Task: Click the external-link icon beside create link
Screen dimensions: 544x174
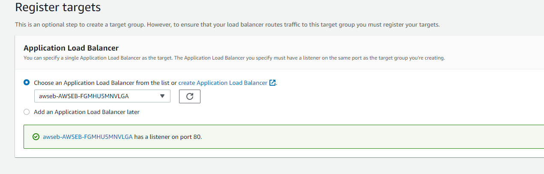Action: [x=272, y=83]
